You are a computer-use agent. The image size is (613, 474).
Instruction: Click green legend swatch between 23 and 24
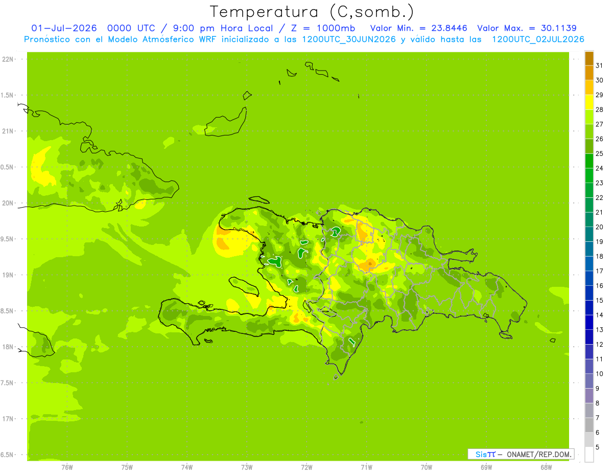589,175
